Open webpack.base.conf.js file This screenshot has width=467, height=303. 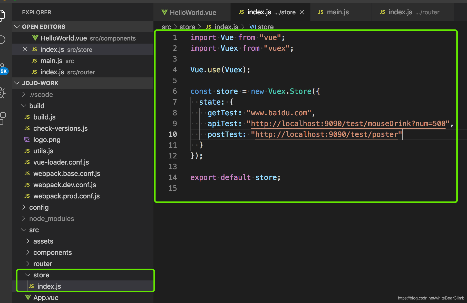[83, 174]
